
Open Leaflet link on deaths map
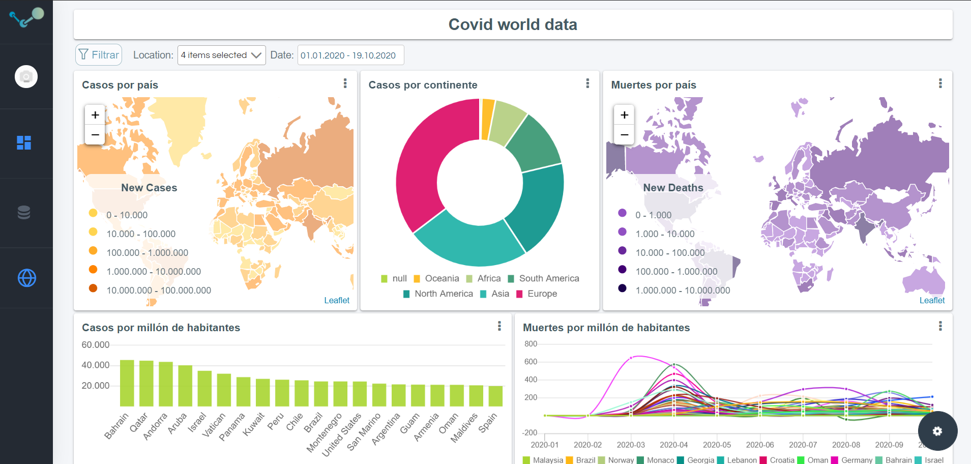(x=931, y=300)
